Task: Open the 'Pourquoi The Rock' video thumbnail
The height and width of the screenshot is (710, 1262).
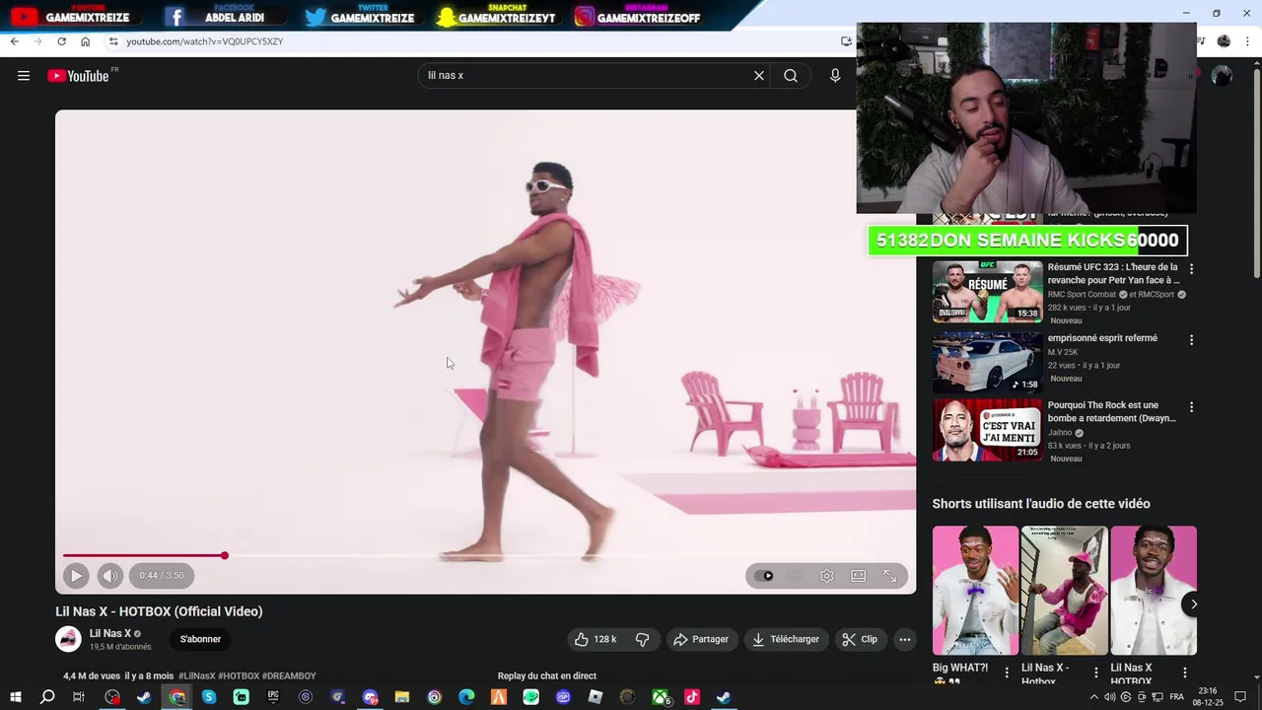Action: pyautogui.click(x=987, y=430)
